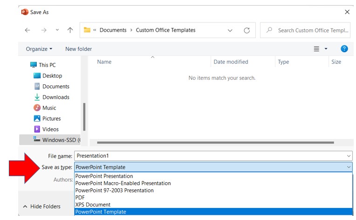The image size is (356, 220).
Task: Open Pictures in the navigation pane
Action: click(52, 118)
